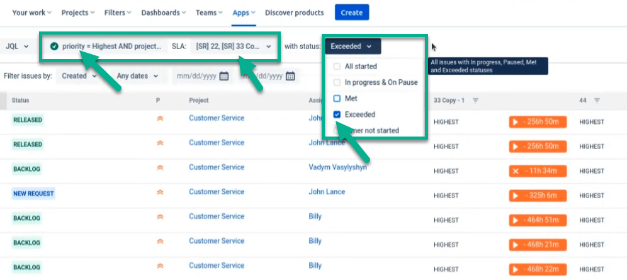Open the SLA selection dropdown

click(233, 46)
